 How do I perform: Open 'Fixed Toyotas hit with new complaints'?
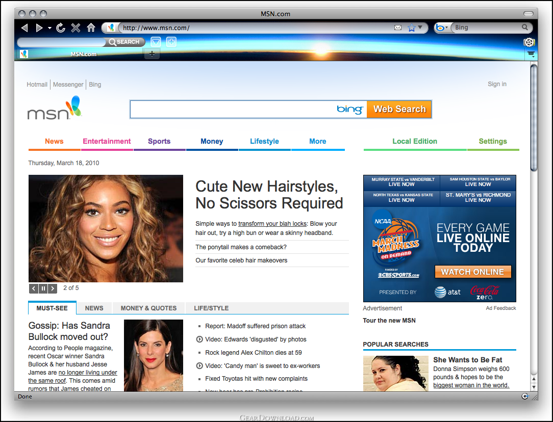click(257, 379)
